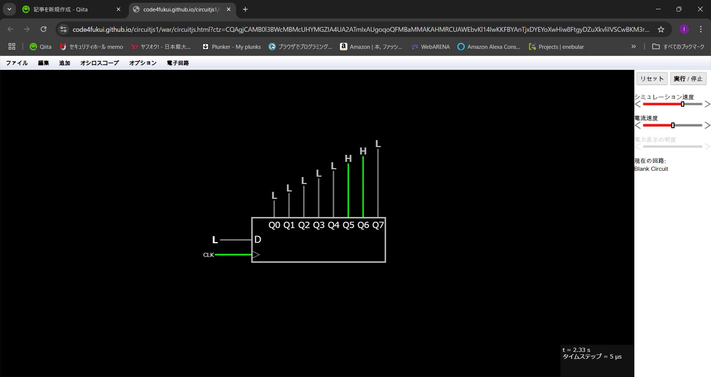The width and height of the screenshot is (711, 377).
Task: Click the Q0 logic output L
Action: pos(274,196)
